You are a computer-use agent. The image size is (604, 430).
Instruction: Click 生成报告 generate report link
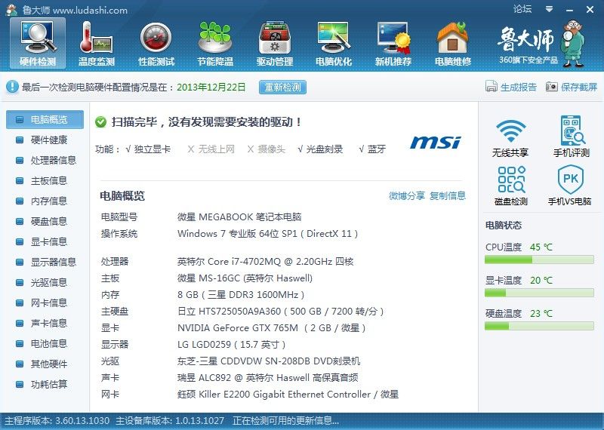(x=518, y=87)
